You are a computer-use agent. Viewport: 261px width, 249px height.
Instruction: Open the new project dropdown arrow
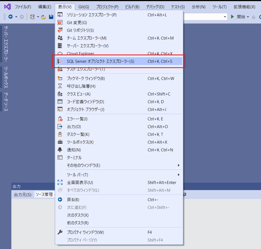[38, 17]
